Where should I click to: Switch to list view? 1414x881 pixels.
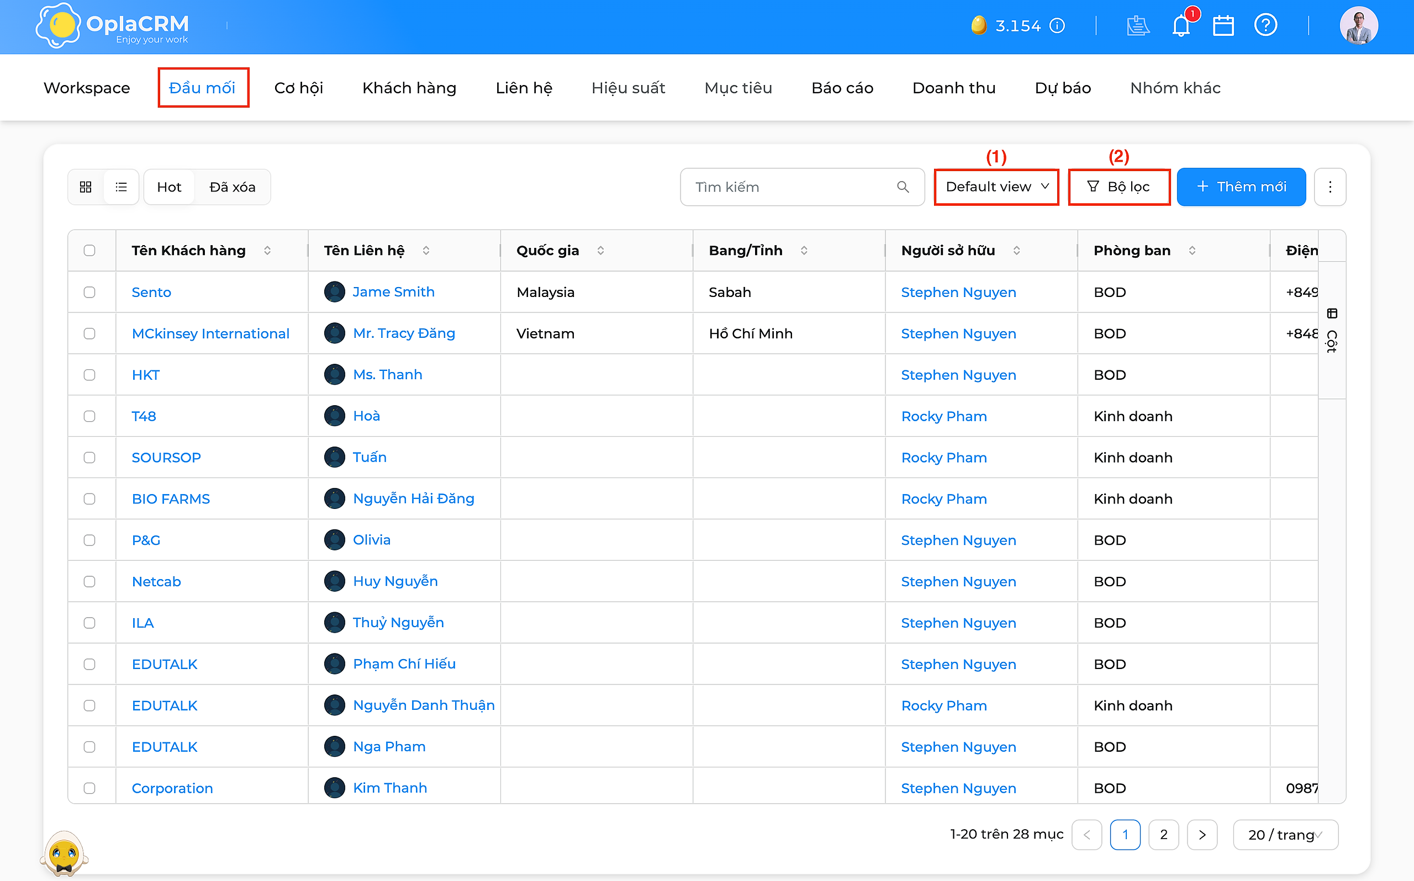point(121,187)
